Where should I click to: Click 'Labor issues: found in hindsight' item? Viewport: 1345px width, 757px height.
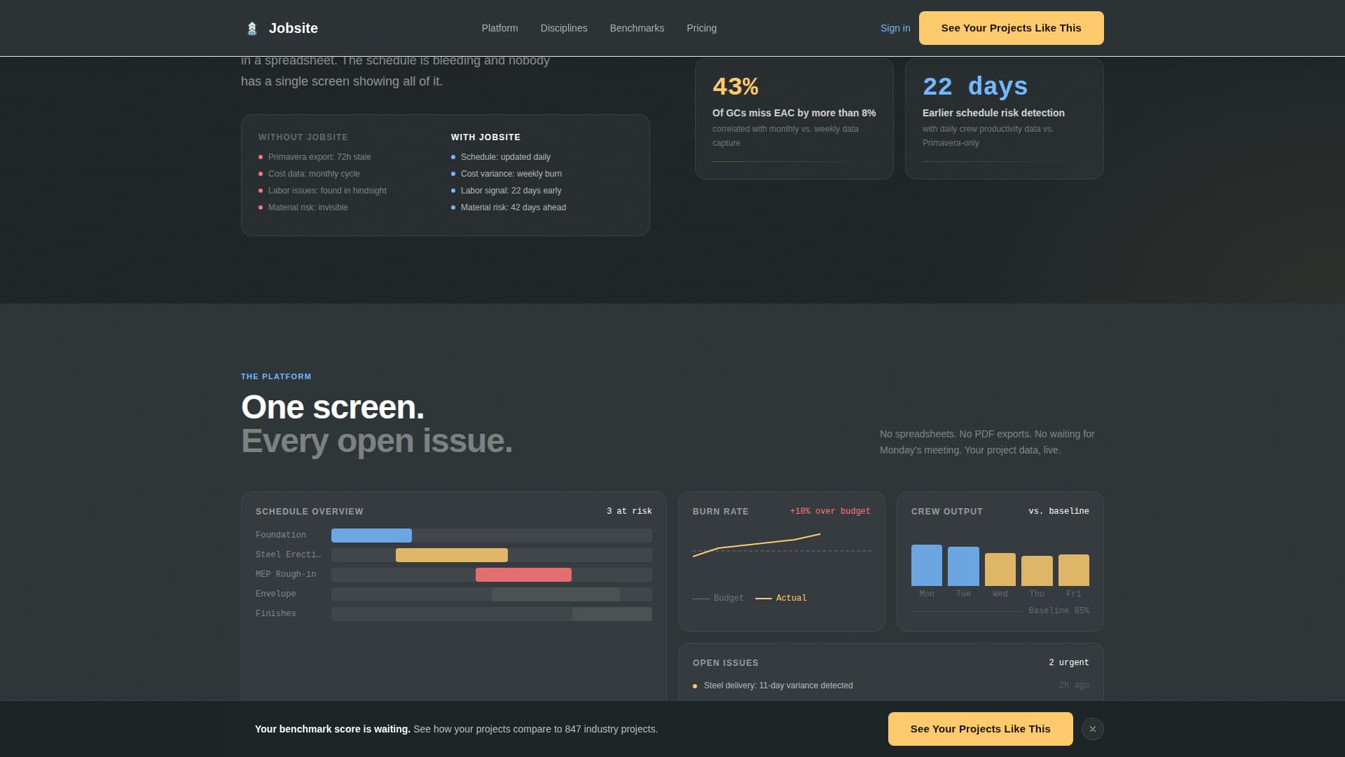point(327,191)
